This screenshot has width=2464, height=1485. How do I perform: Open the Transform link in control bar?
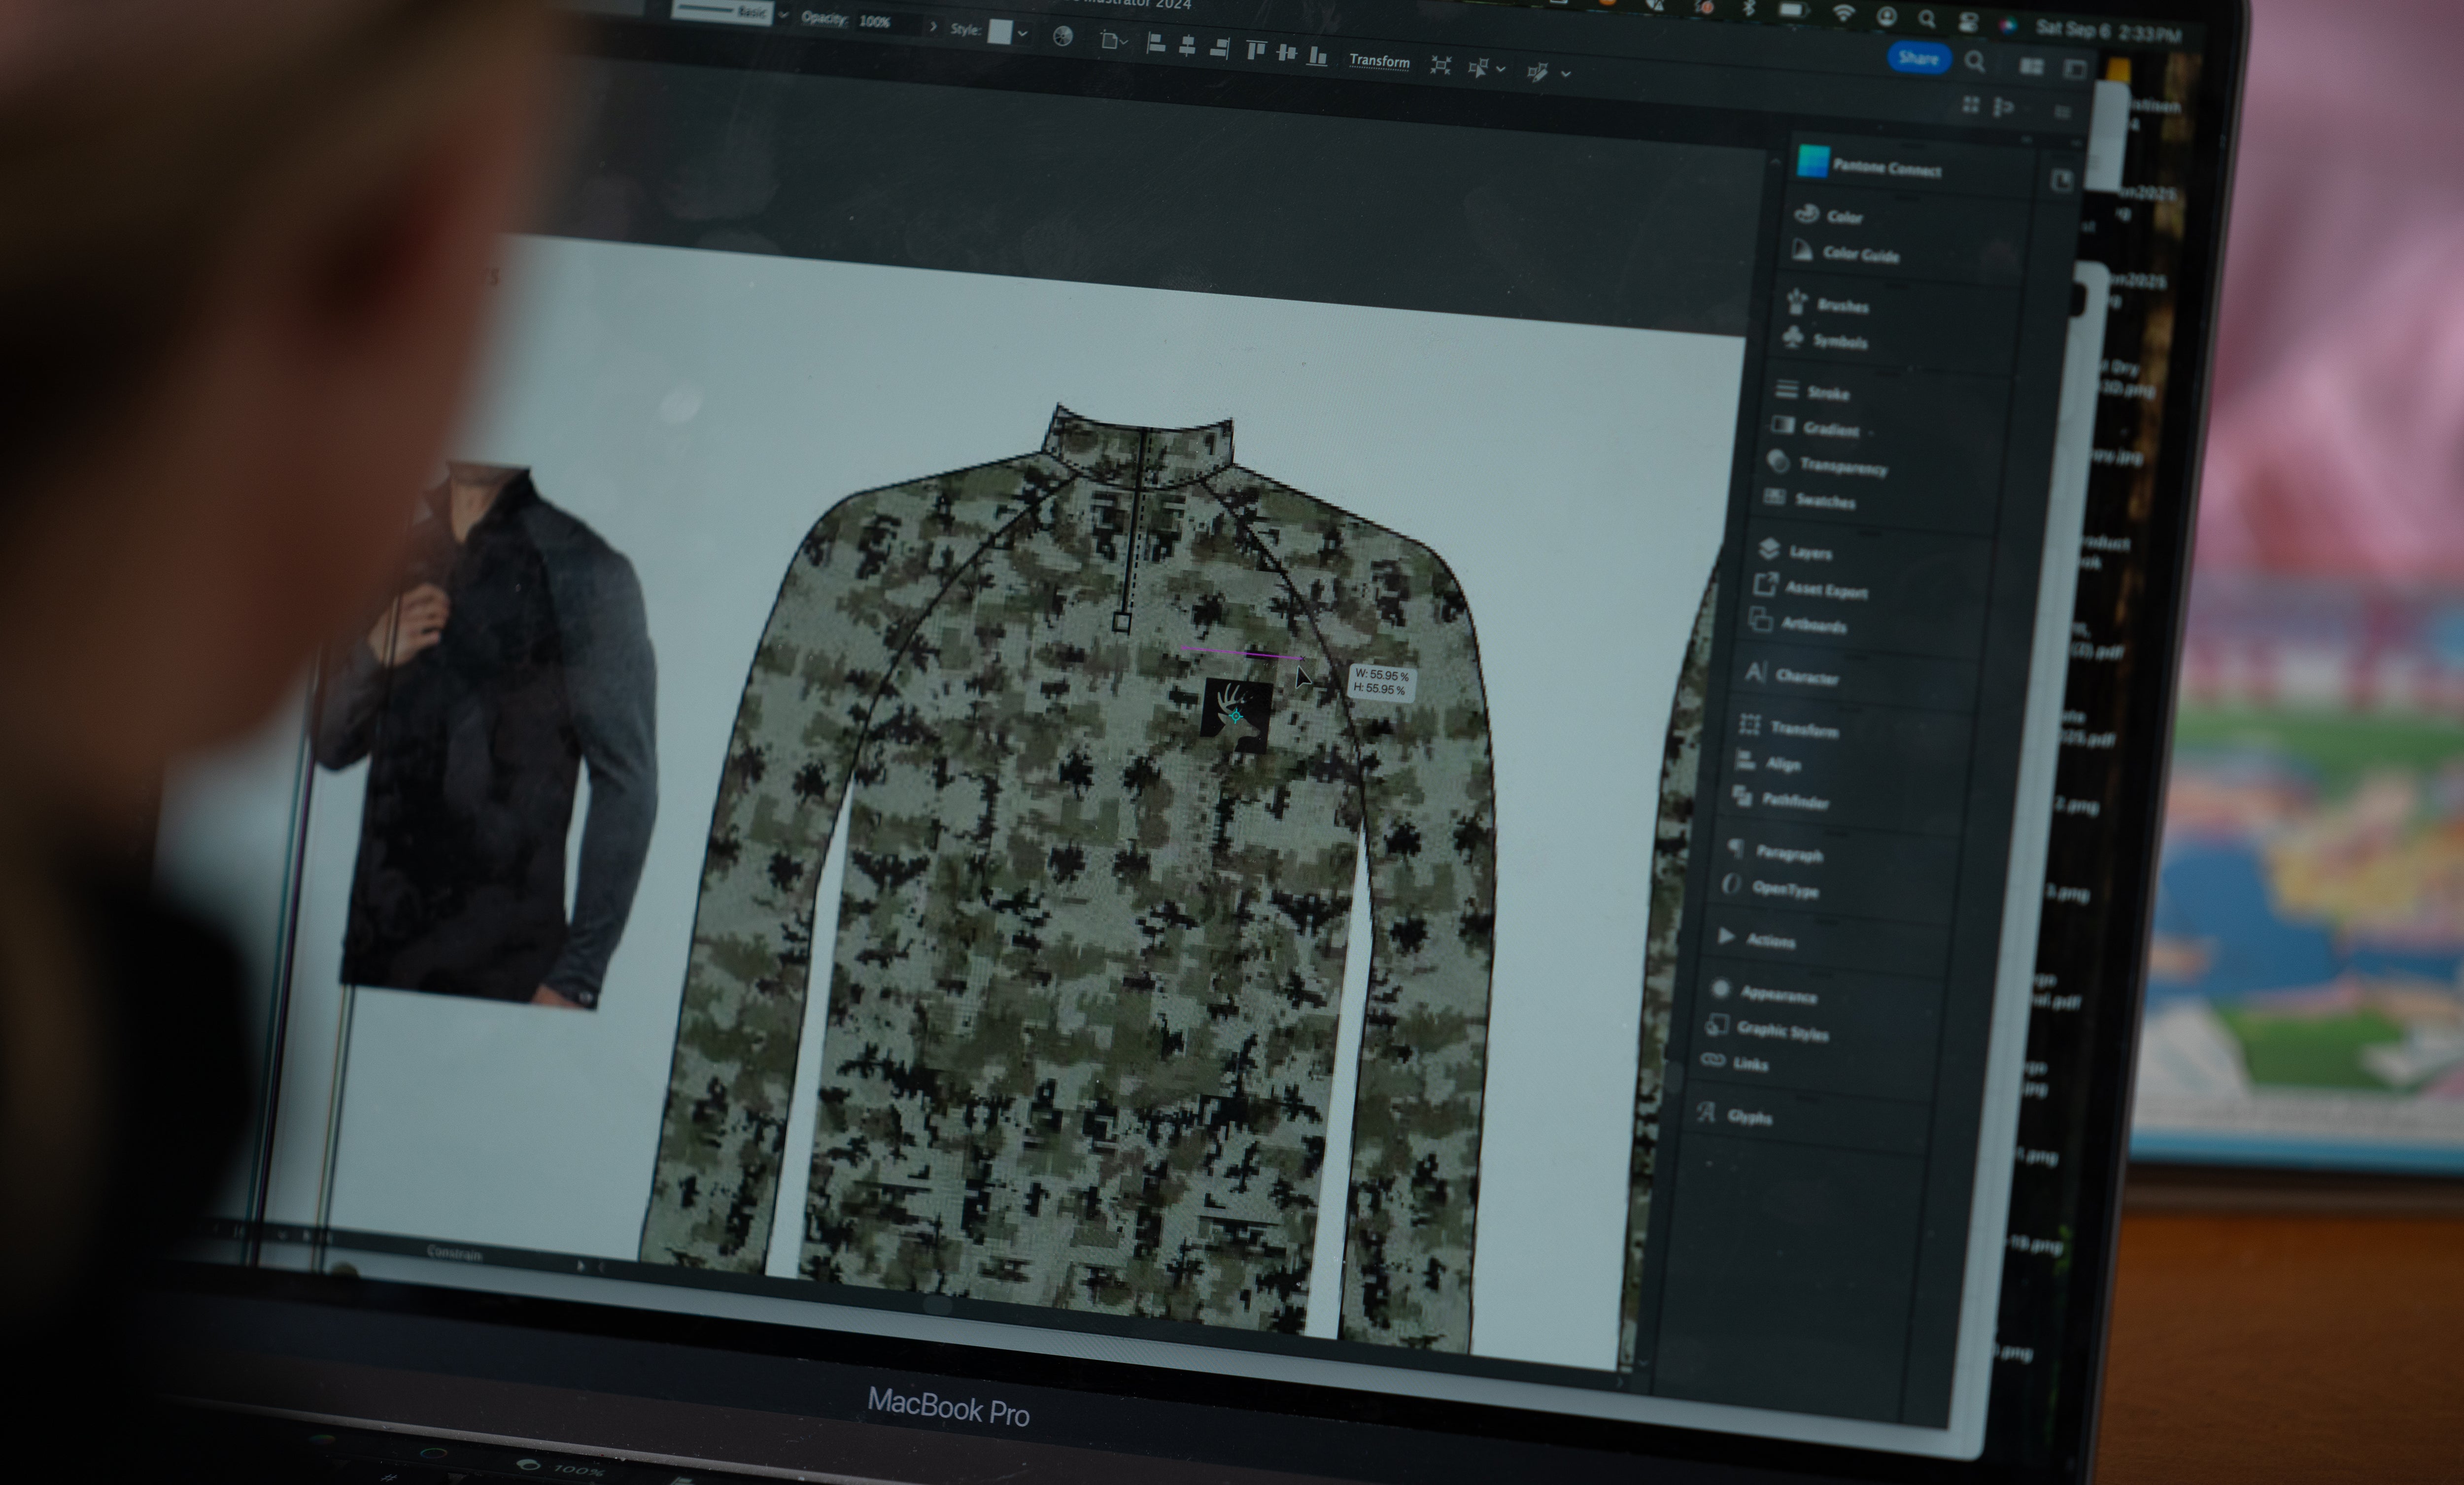(x=1379, y=60)
